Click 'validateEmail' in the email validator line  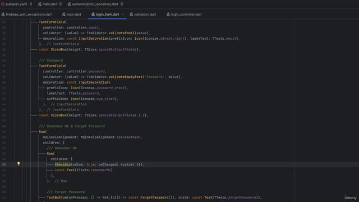(122, 33)
